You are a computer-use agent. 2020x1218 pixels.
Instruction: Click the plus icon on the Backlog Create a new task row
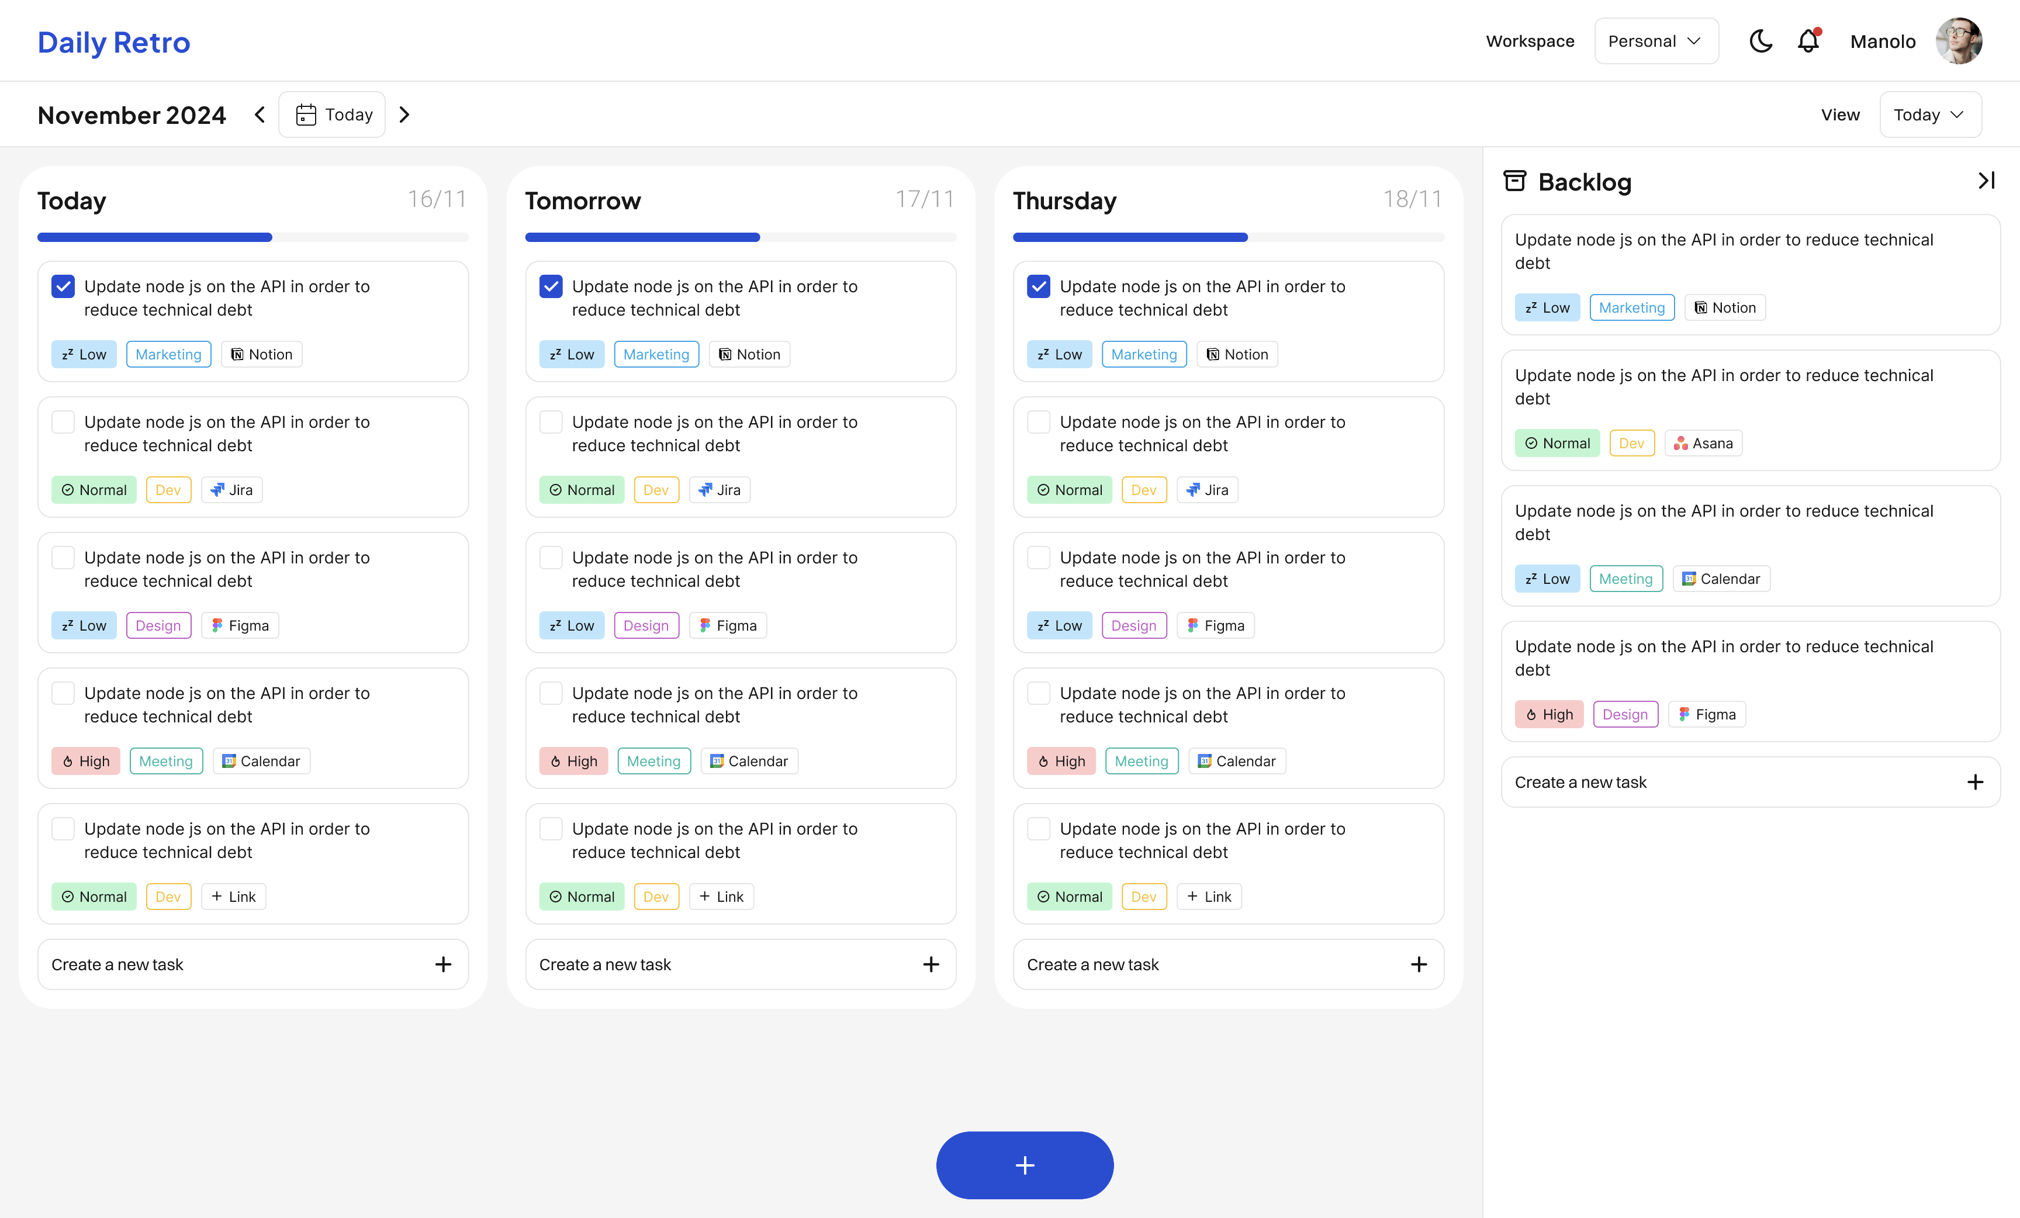tap(1975, 782)
